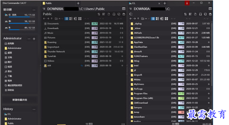Click the red update download icon
Screen dimensions: 229x125
[187, 3]
